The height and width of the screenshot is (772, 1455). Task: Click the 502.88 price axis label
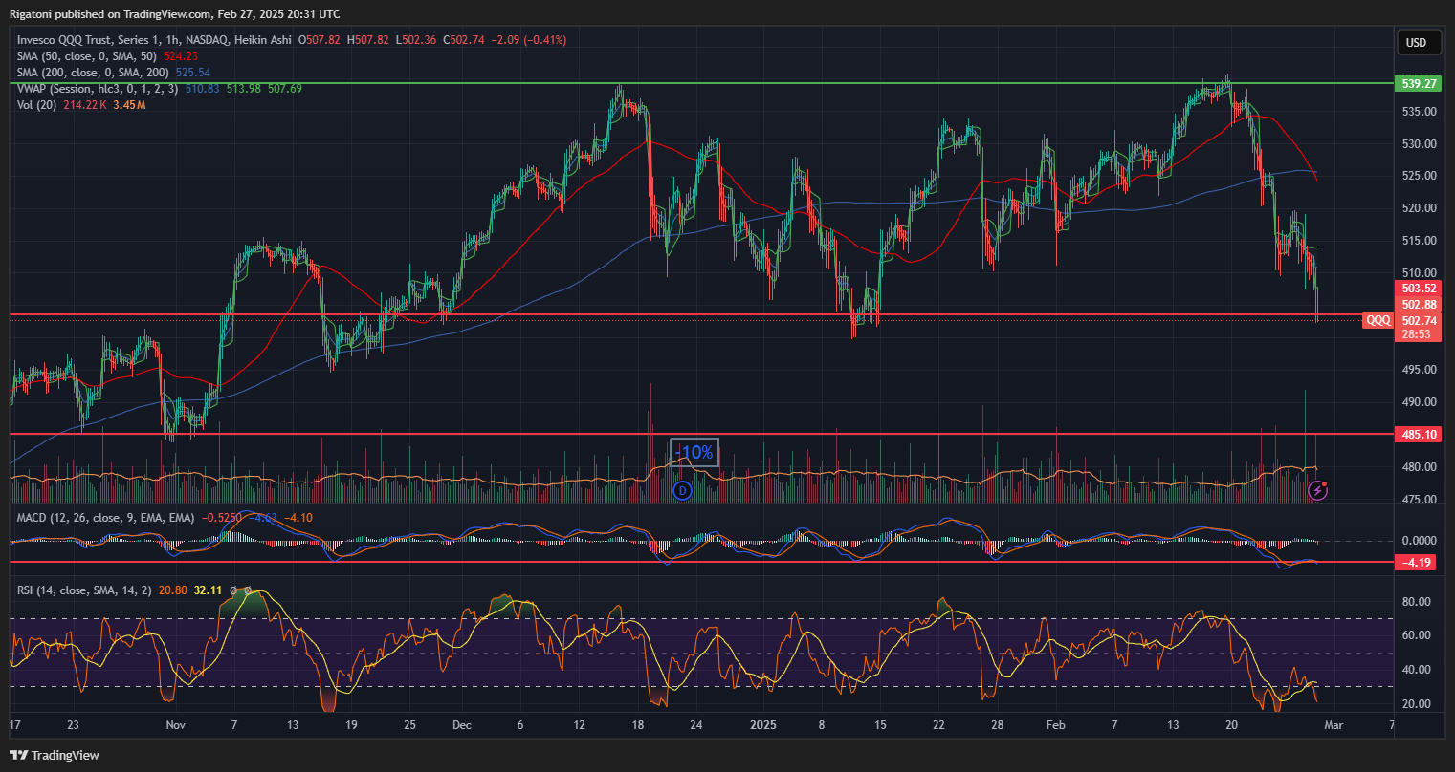pos(1421,305)
